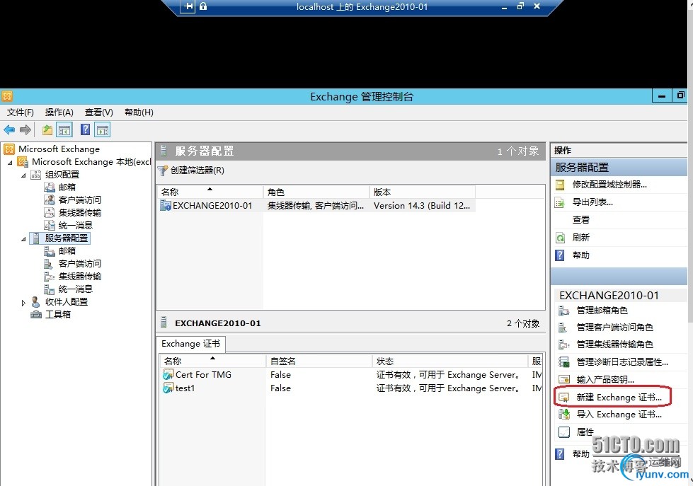693x486 pixels.
Task: Open the 查看 action in the actions pane
Action: [x=581, y=220]
